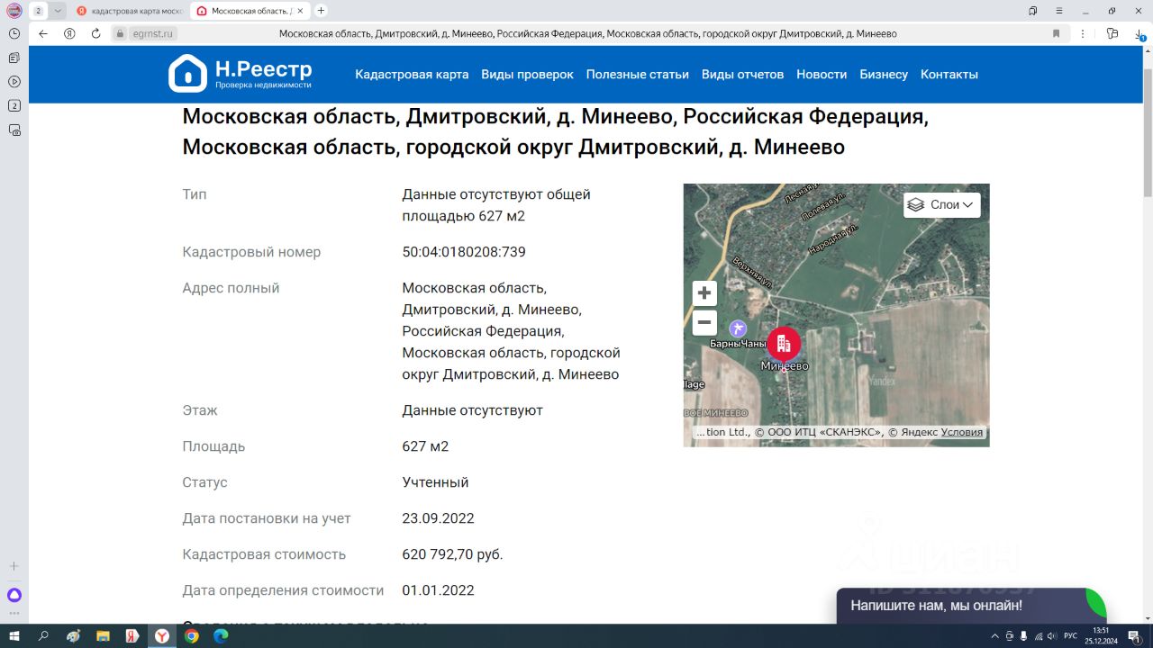Open the sidebar video player icon
The height and width of the screenshot is (648, 1153).
coord(14,82)
